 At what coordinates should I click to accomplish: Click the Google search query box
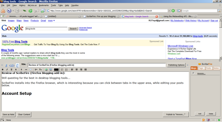(46, 29)
